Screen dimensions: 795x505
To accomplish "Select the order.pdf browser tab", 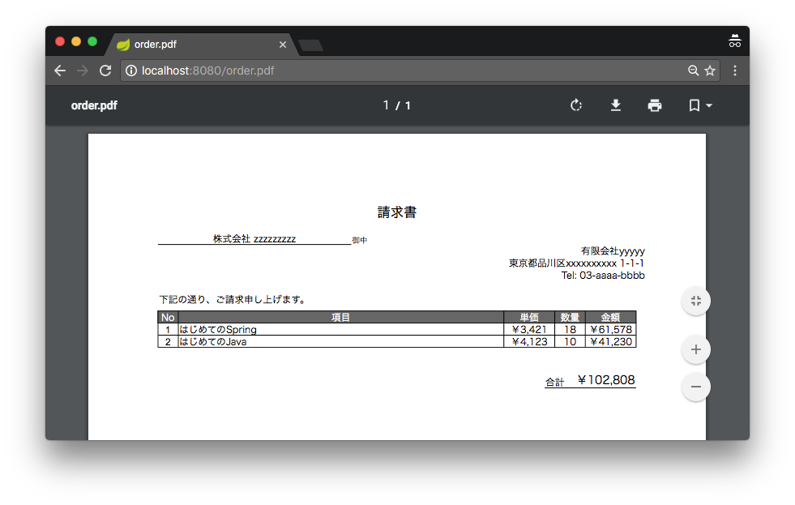I will 194,45.
